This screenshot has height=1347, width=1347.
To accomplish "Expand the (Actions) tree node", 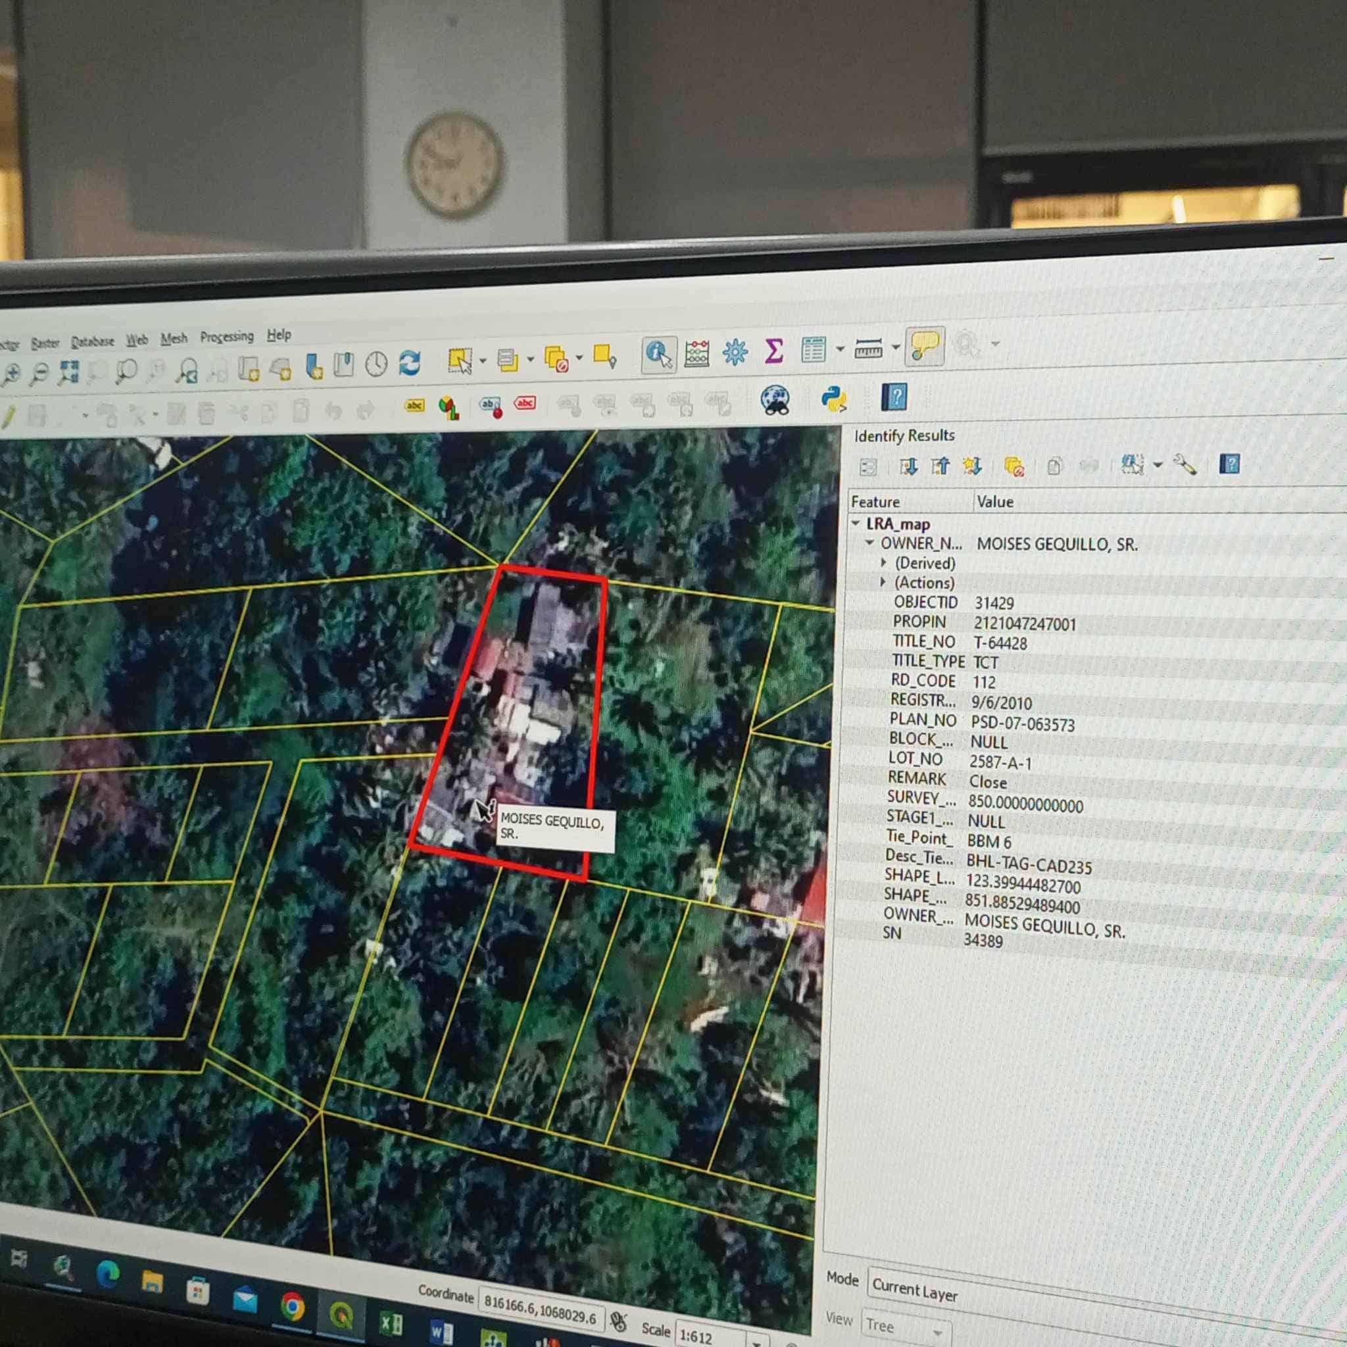I will (x=883, y=581).
